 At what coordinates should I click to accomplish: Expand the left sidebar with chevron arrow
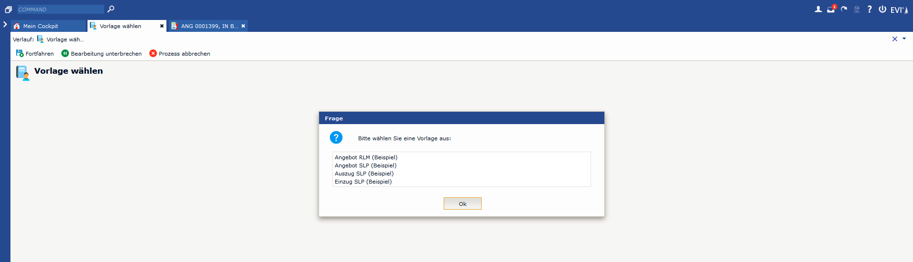(5, 24)
